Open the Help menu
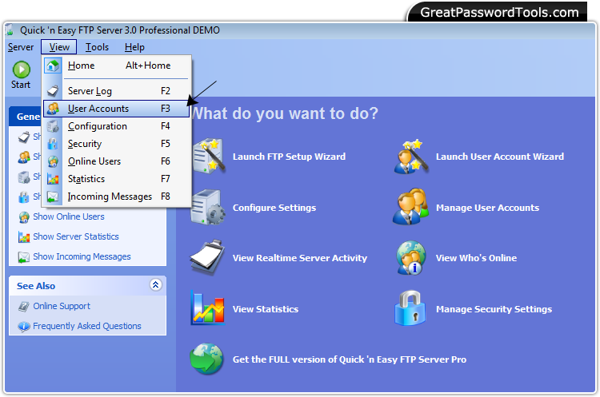This screenshot has width=600, height=397. [x=134, y=47]
